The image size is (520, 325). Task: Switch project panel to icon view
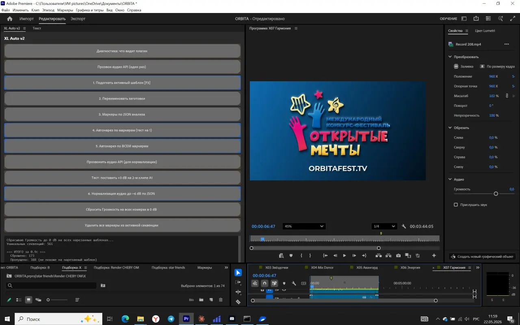click(x=28, y=300)
